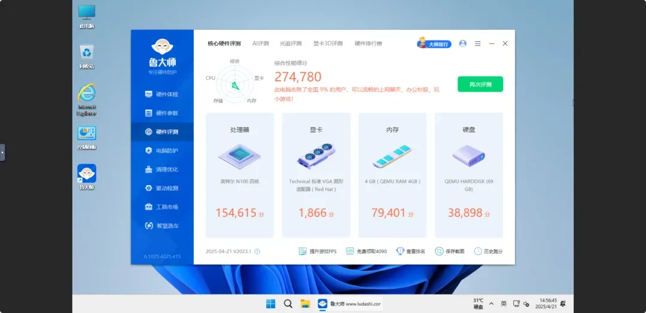Viewport: 646px width, 313px height.
Task: Click the version number 6.1025.4225.415
Action: pyautogui.click(x=162, y=256)
